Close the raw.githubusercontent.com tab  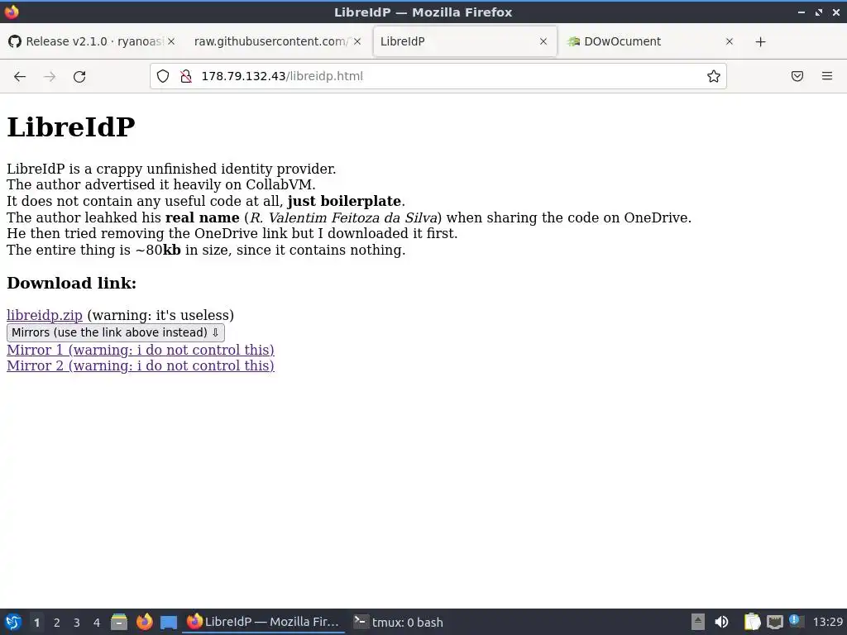click(x=357, y=41)
